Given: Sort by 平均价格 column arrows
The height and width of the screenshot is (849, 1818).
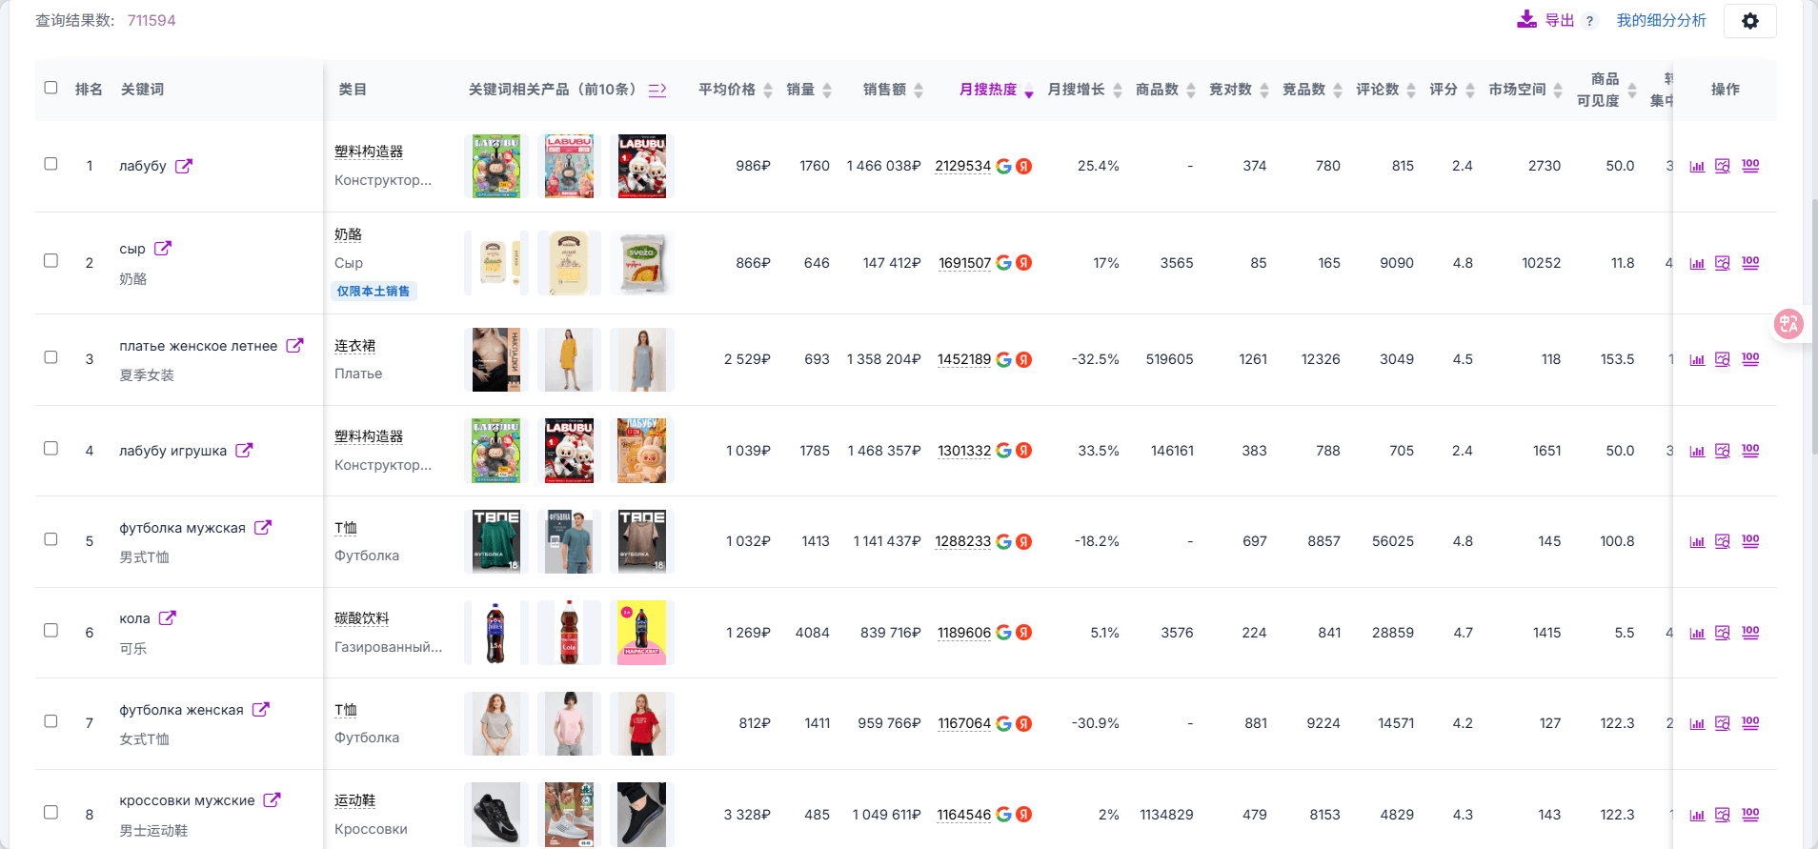Looking at the screenshot, I should coord(768,90).
